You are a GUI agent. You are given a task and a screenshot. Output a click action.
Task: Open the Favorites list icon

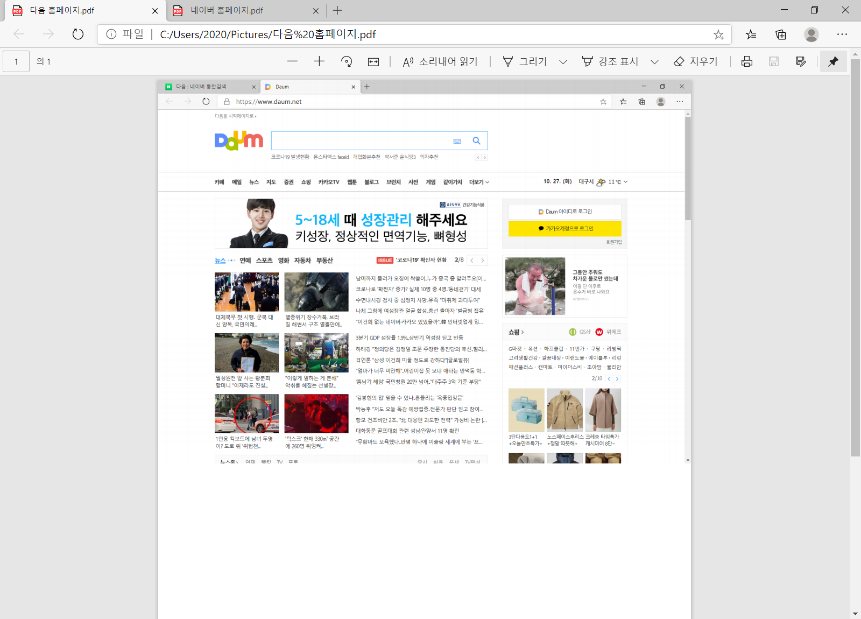[x=751, y=34]
